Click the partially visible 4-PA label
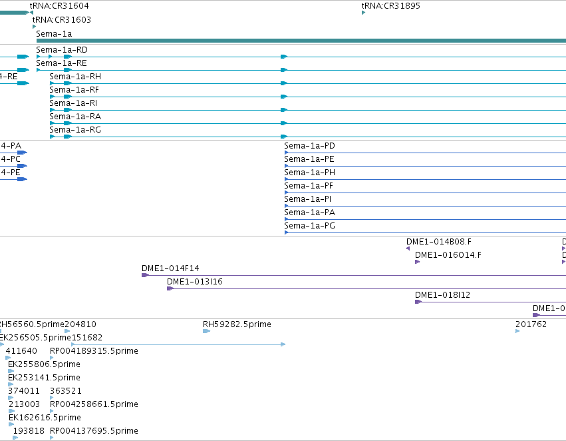The image size is (566, 441). 11,146
